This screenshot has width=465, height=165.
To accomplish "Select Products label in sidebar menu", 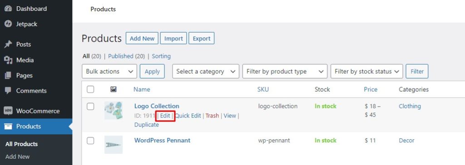I will (x=29, y=126).
